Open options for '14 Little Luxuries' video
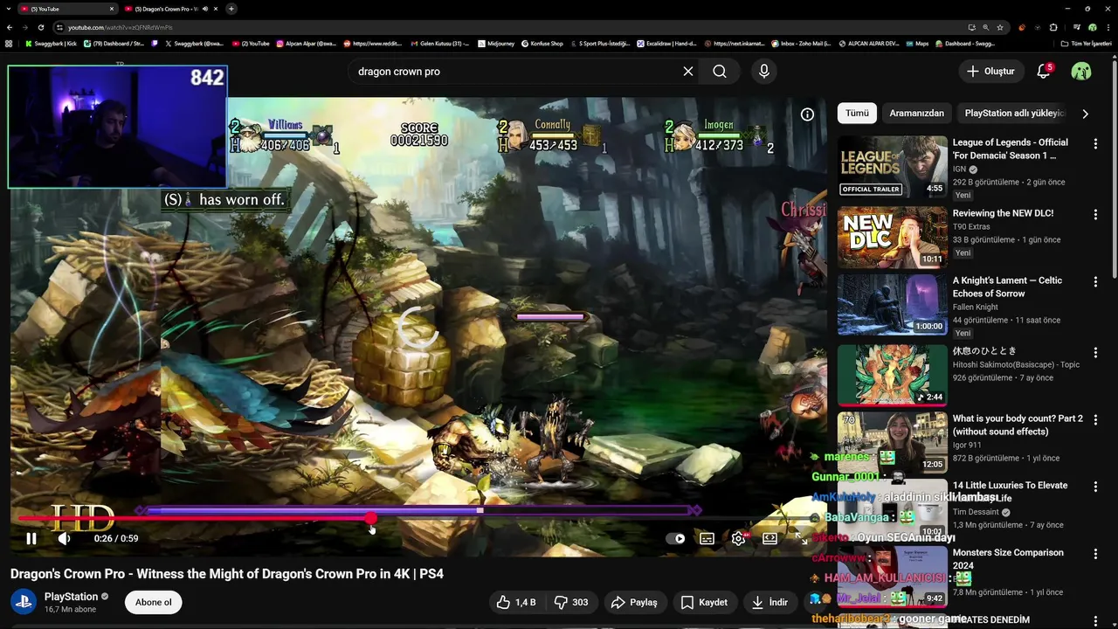This screenshot has width=1118, height=629. [x=1095, y=487]
